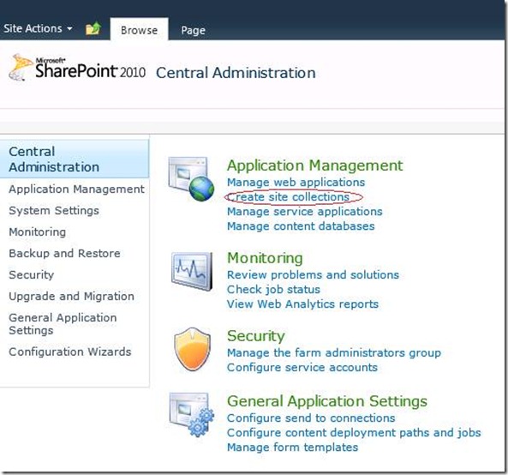Image resolution: width=508 pixels, height=475 pixels.
Task: Click the Monitoring green heading
Action: pos(265,258)
